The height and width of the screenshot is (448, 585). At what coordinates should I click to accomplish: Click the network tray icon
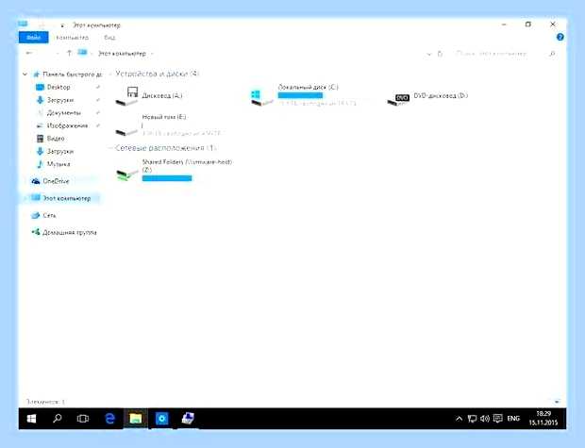(472, 419)
